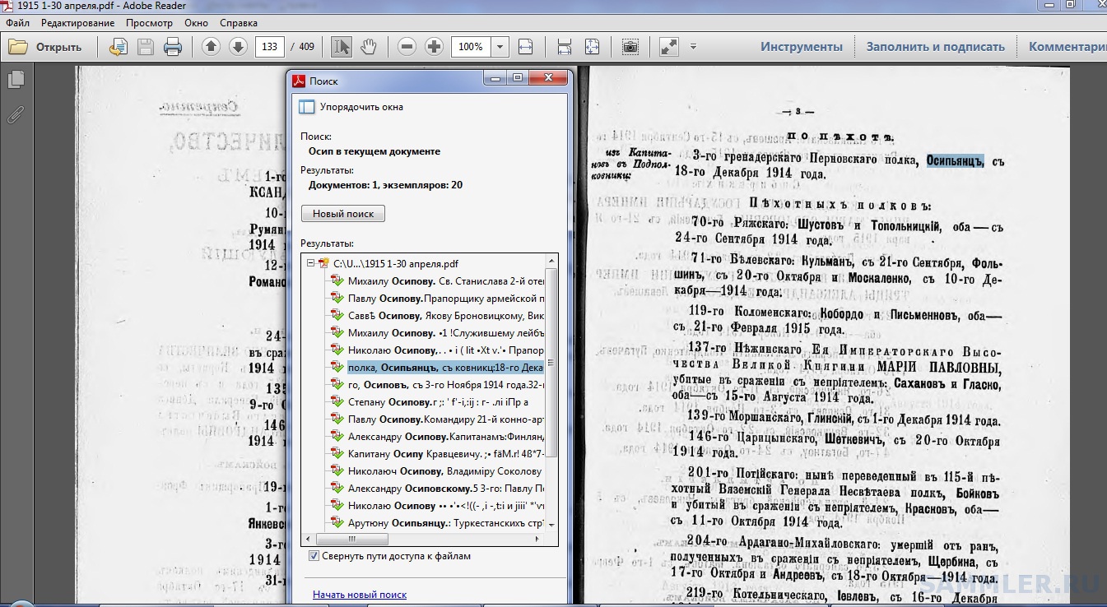Expand the toolbar options down arrow
Screen dimensions: 1107x607
pyautogui.click(x=693, y=47)
